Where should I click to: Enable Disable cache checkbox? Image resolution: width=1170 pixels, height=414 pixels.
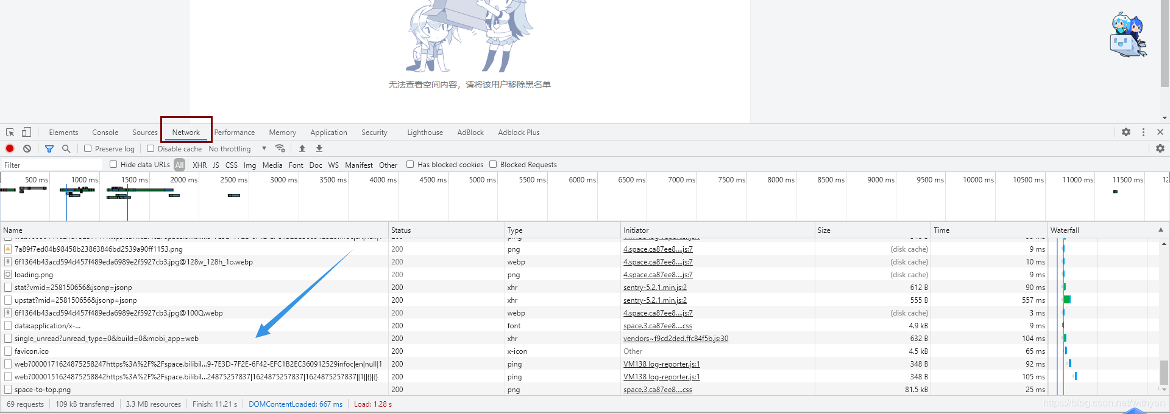tap(151, 148)
